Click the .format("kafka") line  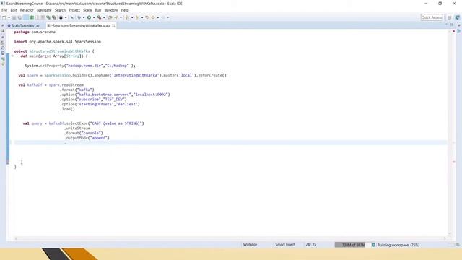click(77, 90)
